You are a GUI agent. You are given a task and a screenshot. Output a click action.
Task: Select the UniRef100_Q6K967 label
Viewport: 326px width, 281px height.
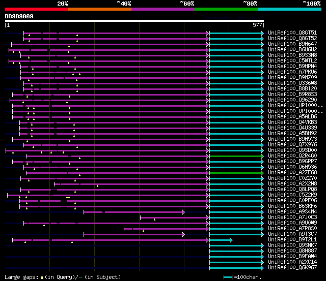292,268
